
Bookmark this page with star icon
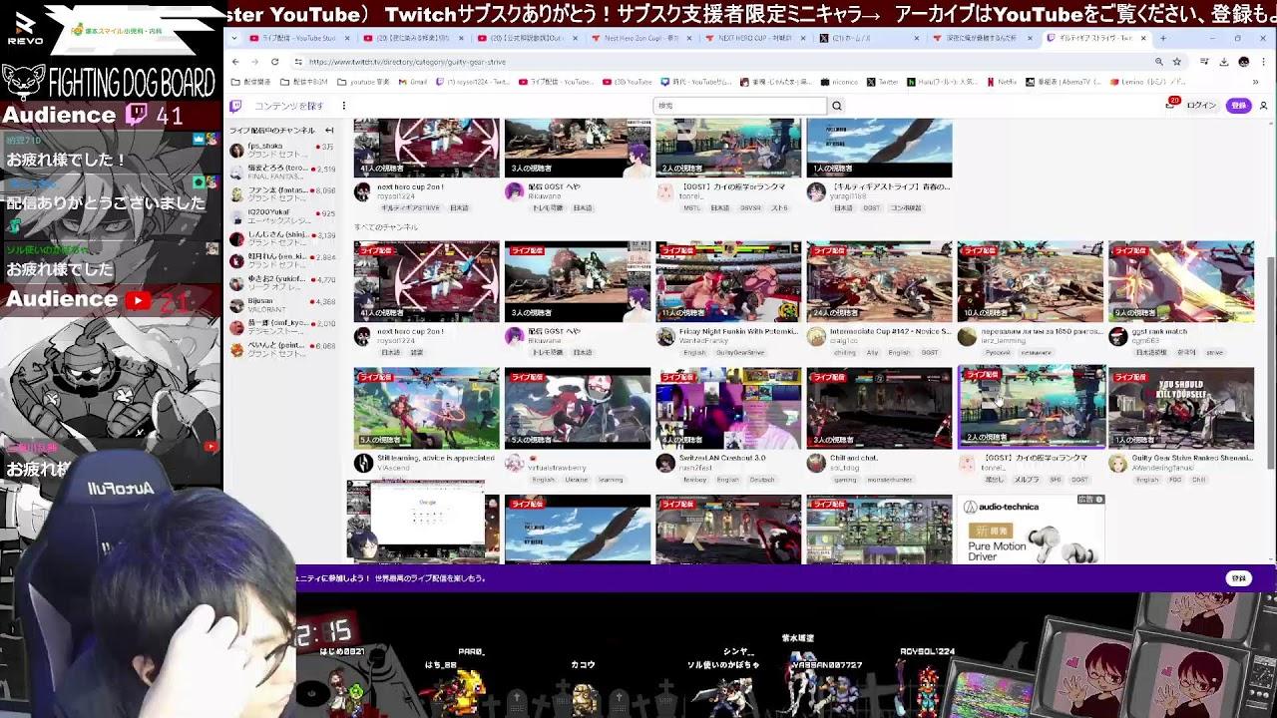1176,62
